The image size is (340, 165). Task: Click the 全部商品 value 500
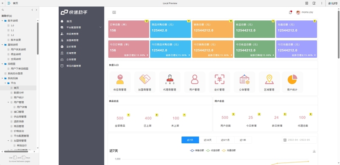pos(120,118)
